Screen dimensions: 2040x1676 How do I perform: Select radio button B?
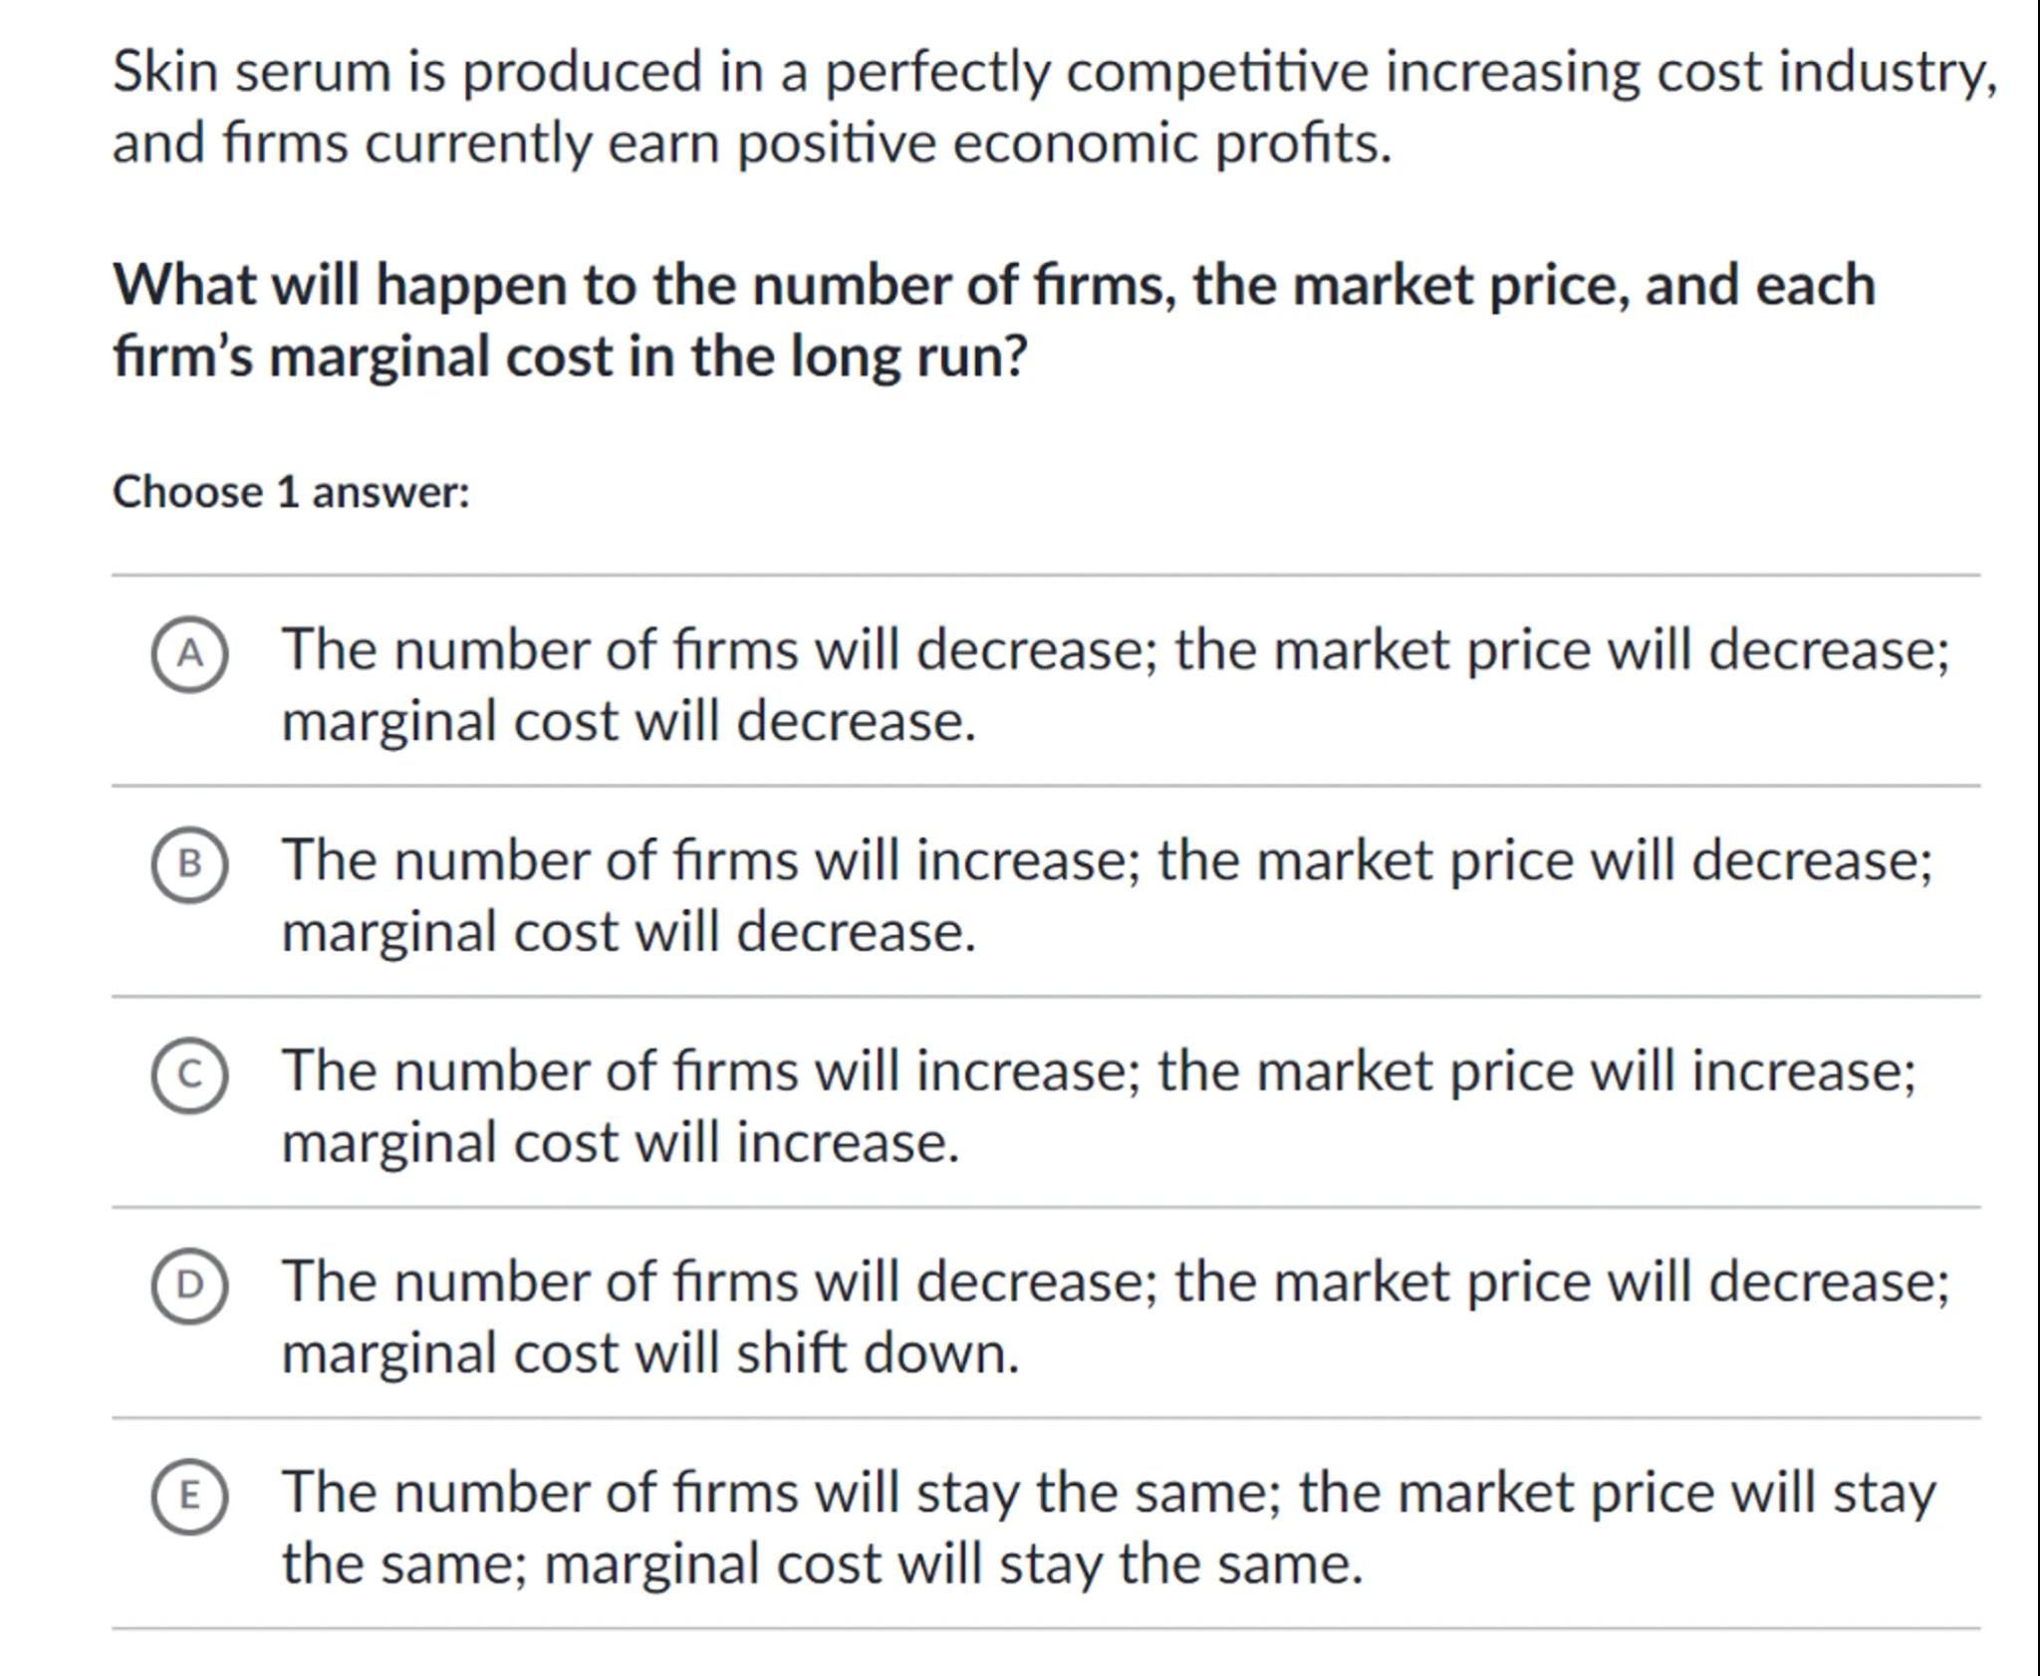coord(189,864)
